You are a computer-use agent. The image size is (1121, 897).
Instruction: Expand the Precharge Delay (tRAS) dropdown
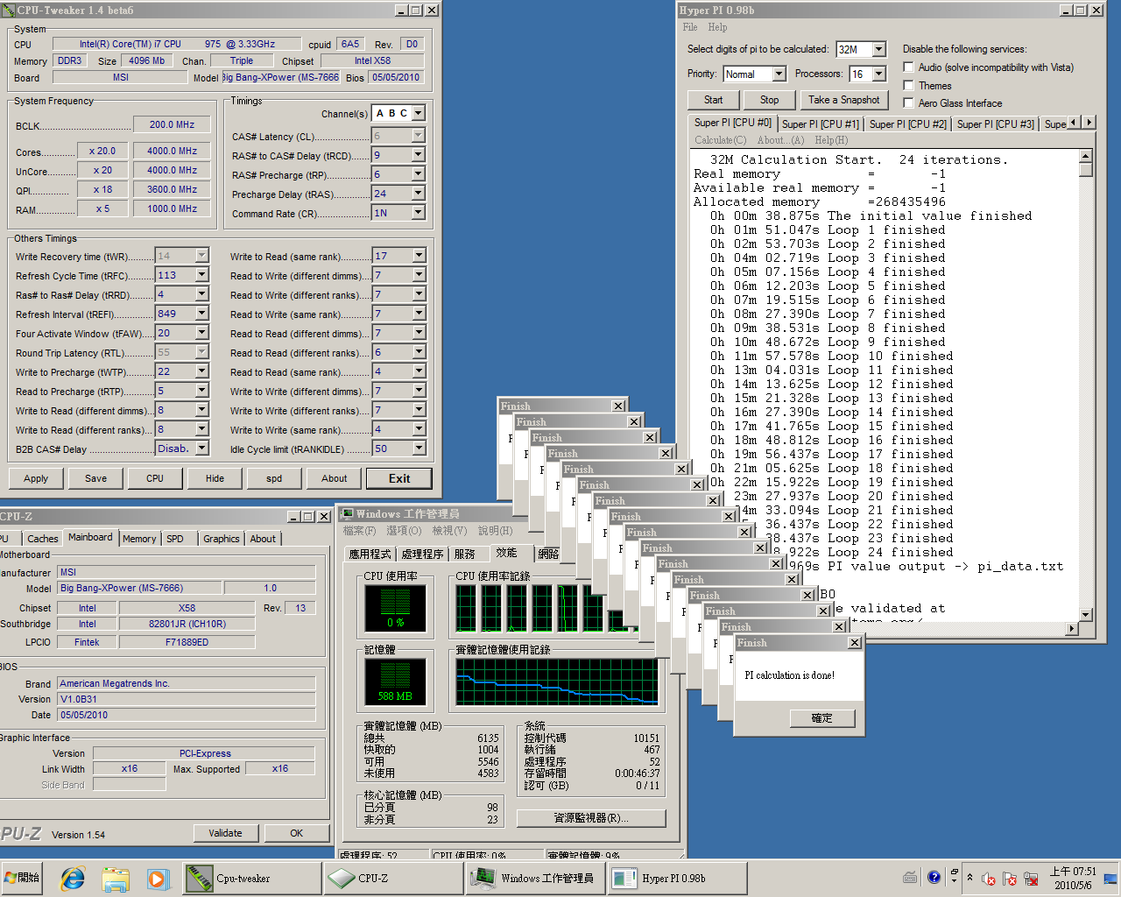[419, 194]
